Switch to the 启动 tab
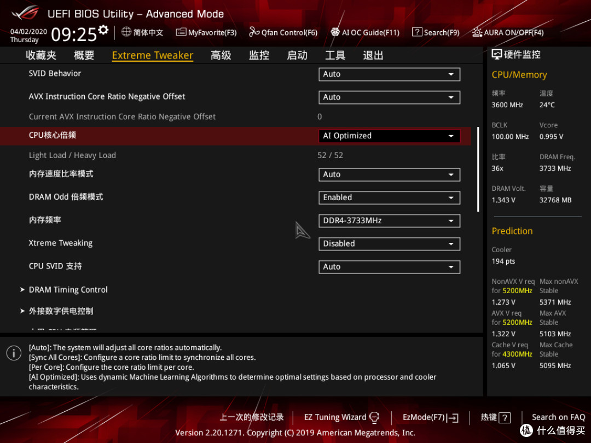Screen dimensions: 591x443 (x=297, y=55)
